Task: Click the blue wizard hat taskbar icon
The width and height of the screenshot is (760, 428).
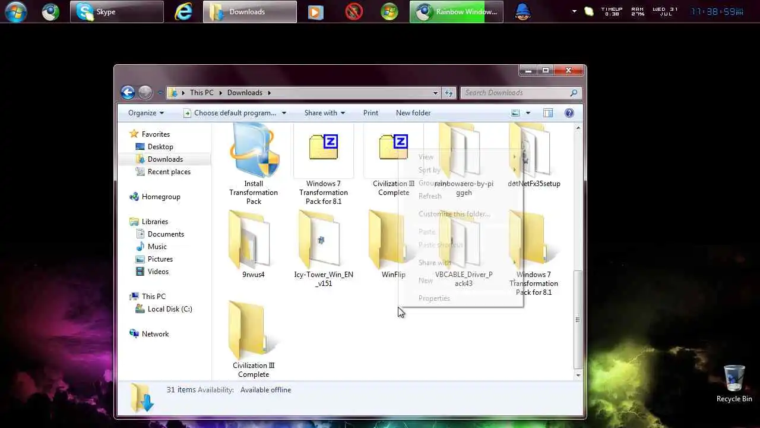Action: pos(523,12)
